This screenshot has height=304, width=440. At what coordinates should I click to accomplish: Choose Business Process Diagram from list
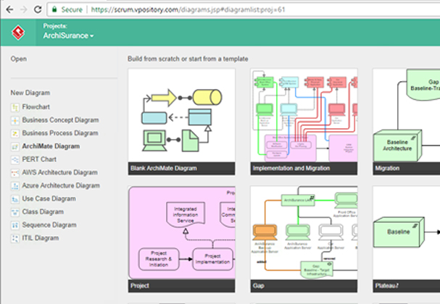59,133
